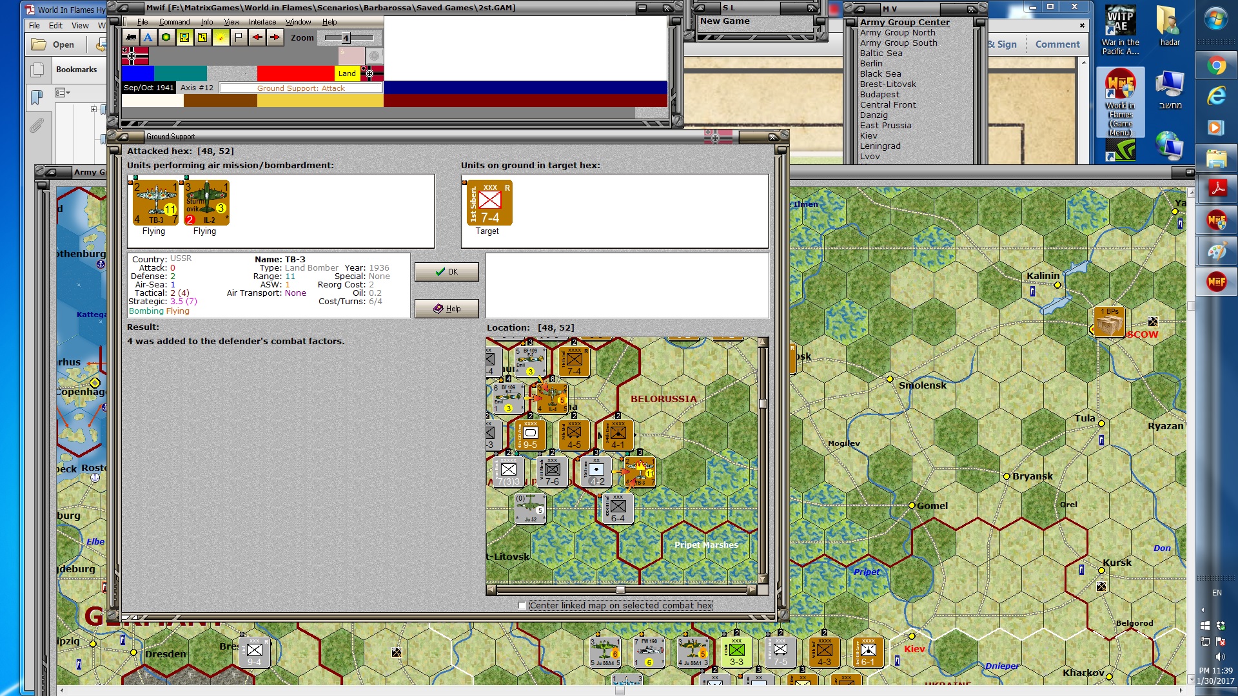Viewport: 1238px width, 696px height.
Task: Click the yellow stacked-counters toolbar icon
Action: (x=202, y=37)
